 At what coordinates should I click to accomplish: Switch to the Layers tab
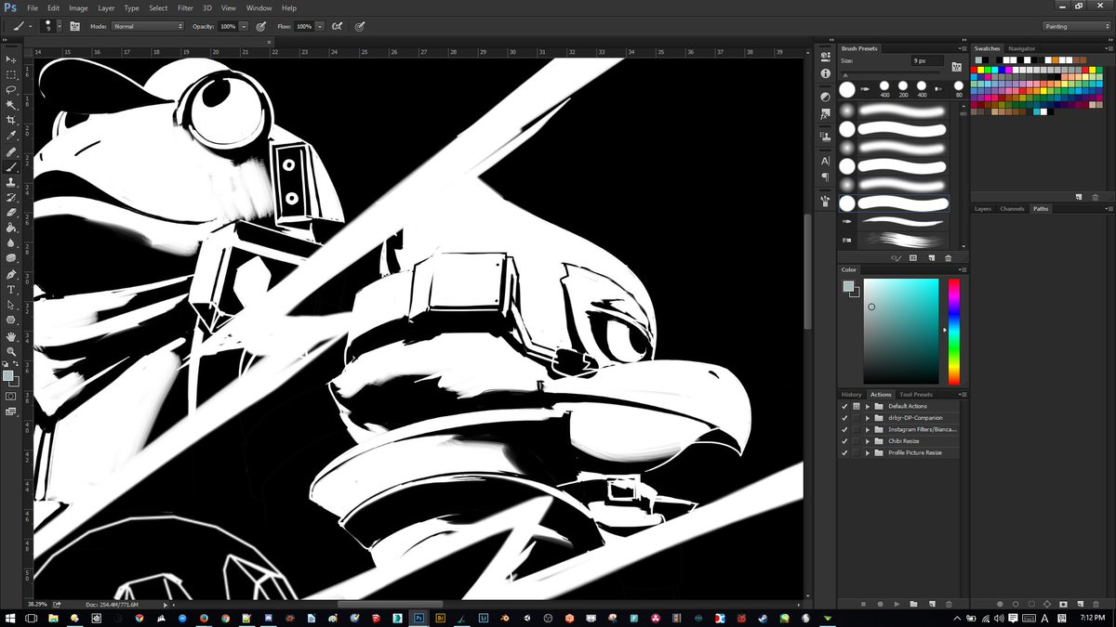pos(983,209)
